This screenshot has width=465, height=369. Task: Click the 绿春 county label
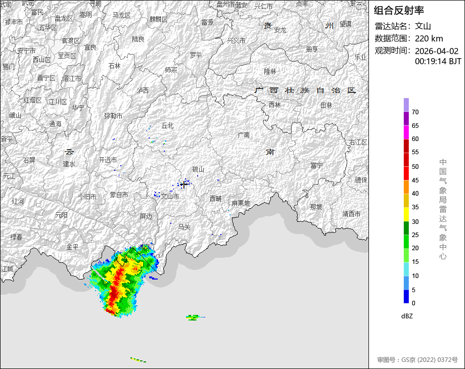point(16,237)
